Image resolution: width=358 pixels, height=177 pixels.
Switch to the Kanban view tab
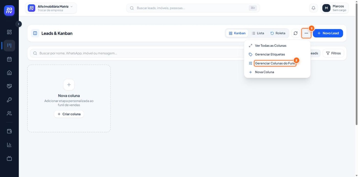point(237,33)
